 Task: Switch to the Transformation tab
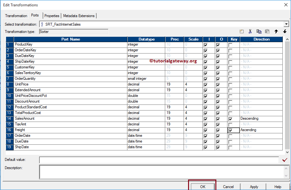point(16,16)
